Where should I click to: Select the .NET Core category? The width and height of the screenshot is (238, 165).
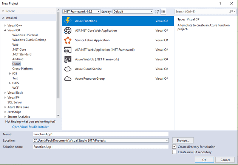[x=19, y=49]
